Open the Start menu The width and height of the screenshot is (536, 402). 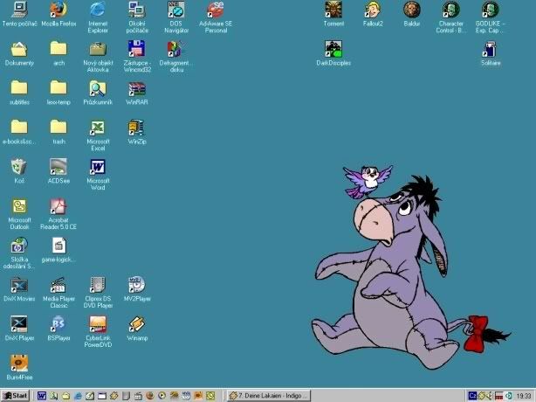point(16,396)
